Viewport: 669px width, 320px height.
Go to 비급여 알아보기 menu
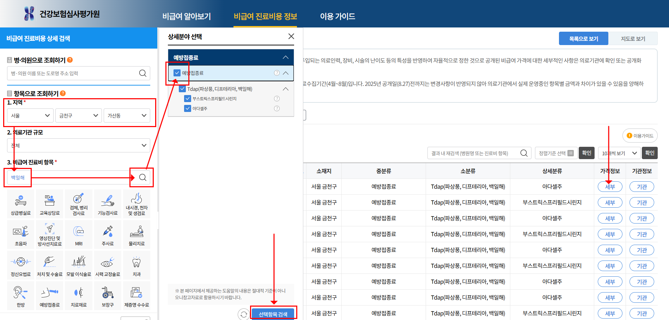[x=187, y=16]
